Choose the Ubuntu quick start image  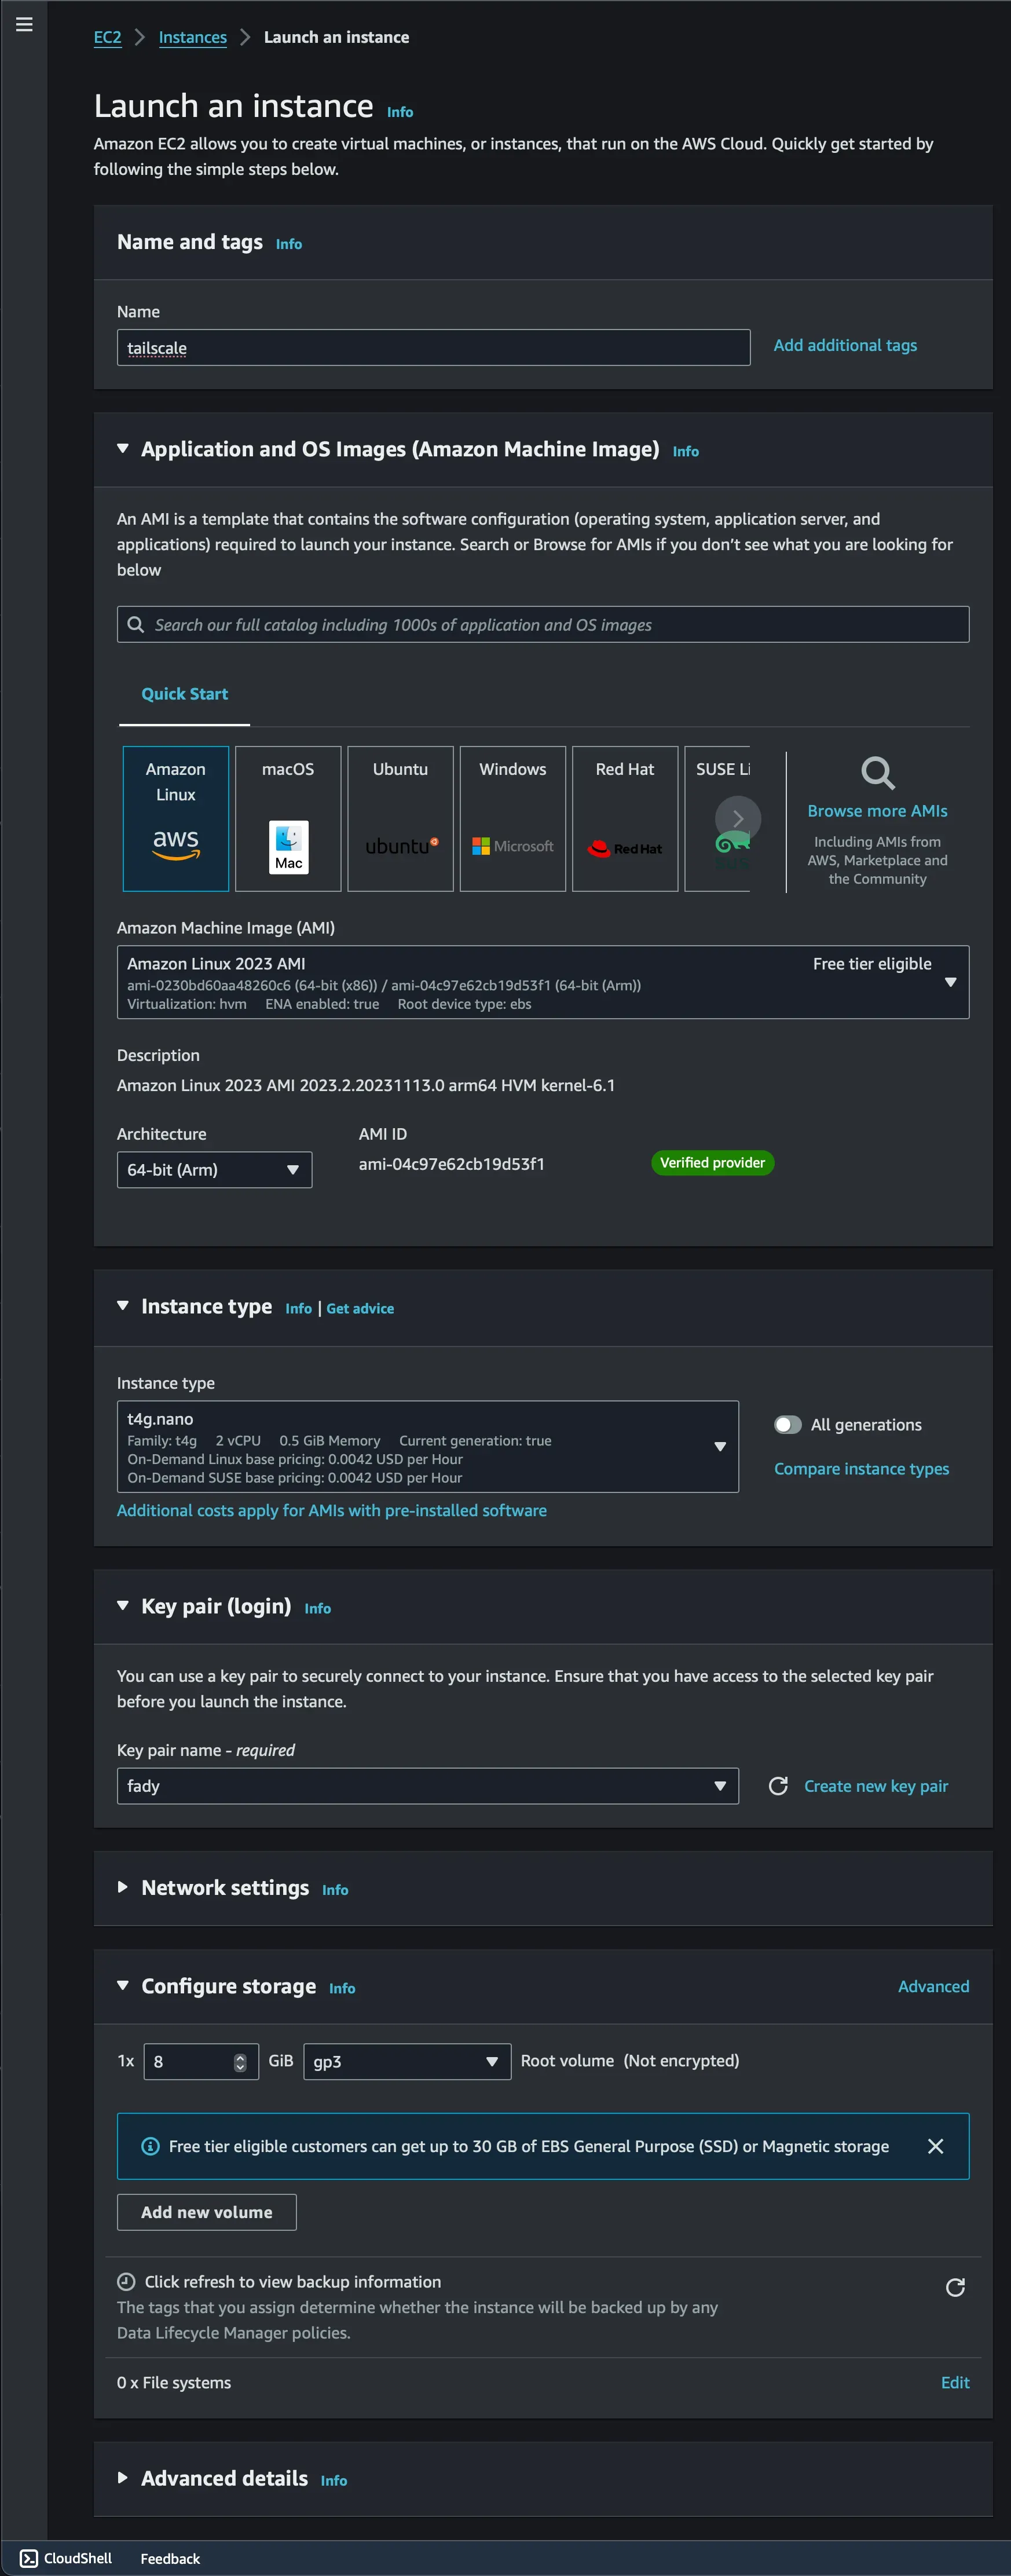point(400,818)
